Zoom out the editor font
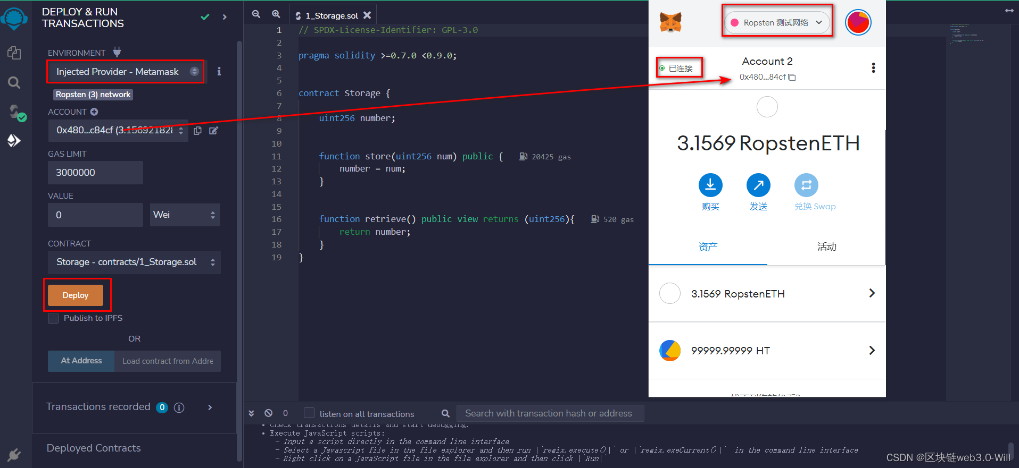The image size is (1019, 468). pyautogui.click(x=256, y=14)
